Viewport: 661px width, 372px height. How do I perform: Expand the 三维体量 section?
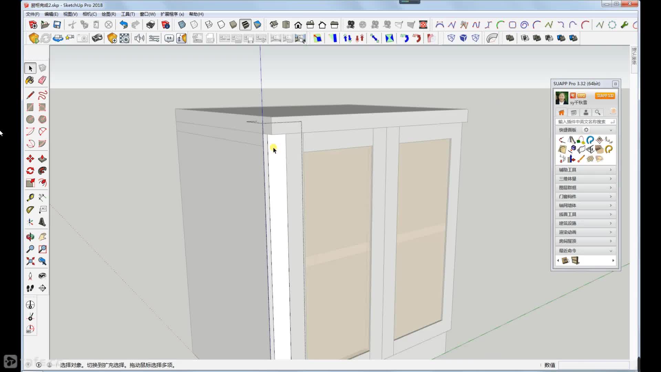click(x=586, y=179)
